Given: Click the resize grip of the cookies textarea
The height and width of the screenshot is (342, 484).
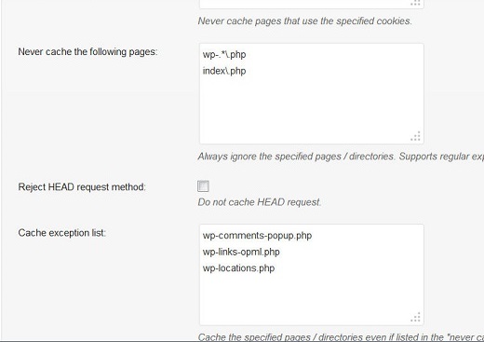Looking at the screenshot, I should 416,3.
